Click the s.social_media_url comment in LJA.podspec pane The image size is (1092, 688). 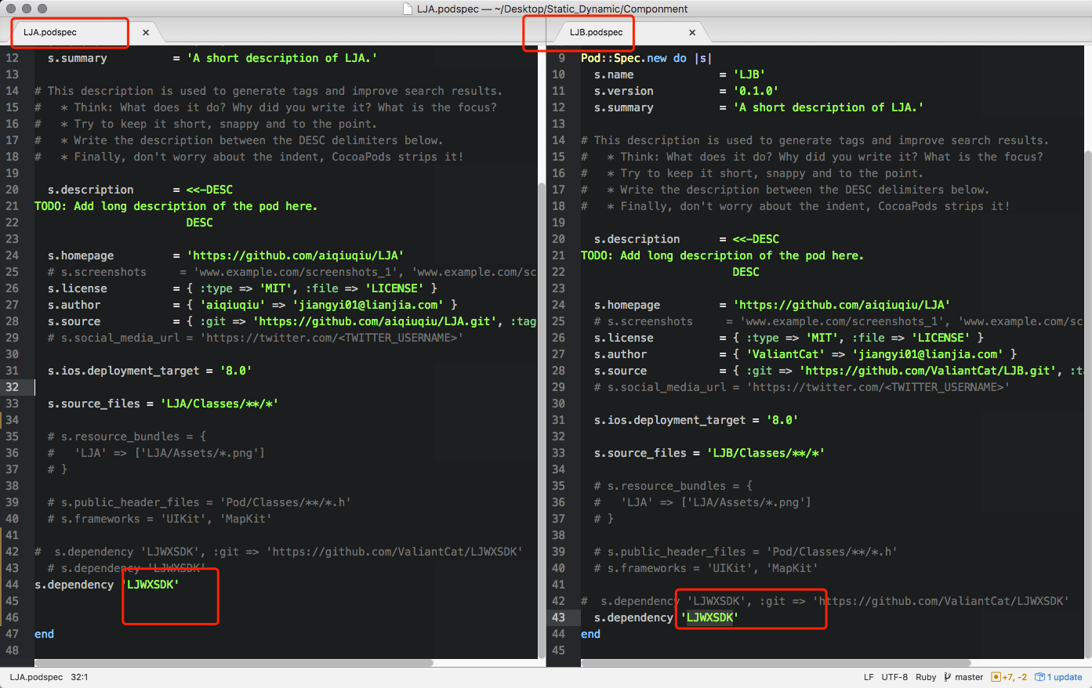pos(256,338)
